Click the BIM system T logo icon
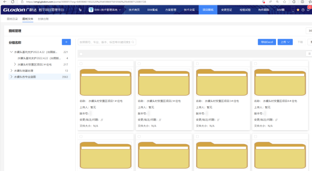 click(x=91, y=10)
